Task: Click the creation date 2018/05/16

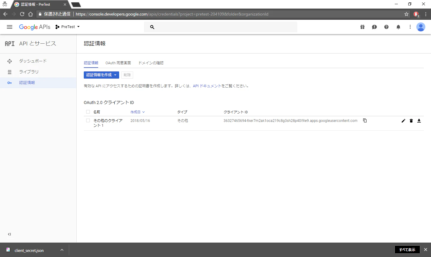Action: [140, 121]
